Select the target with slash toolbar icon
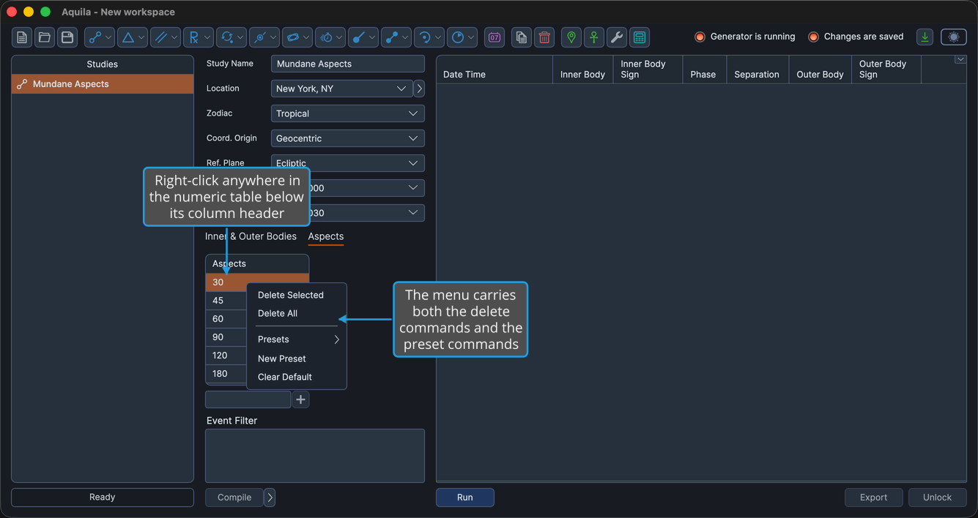Screen dimensions: 978x518 pyautogui.click(x=264, y=37)
